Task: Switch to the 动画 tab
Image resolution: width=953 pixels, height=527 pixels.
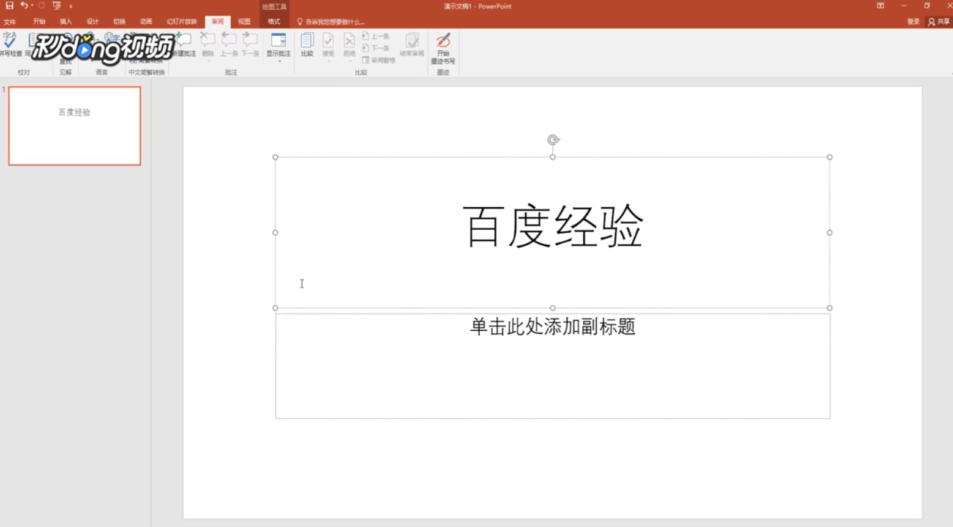Action: 146,21
